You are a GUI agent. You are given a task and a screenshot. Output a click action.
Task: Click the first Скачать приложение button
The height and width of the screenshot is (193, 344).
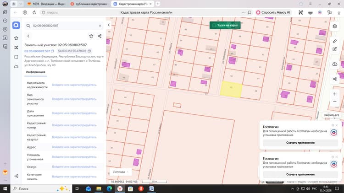pyautogui.click(x=300, y=143)
